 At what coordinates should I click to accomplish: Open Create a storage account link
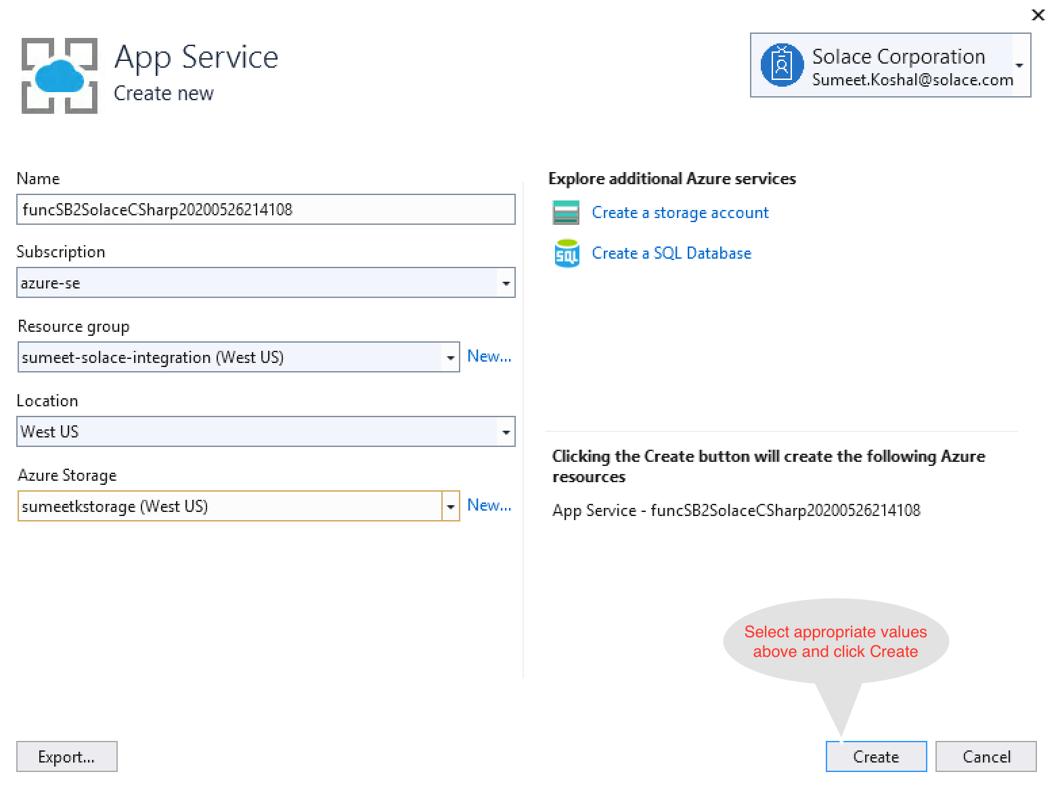coord(680,213)
